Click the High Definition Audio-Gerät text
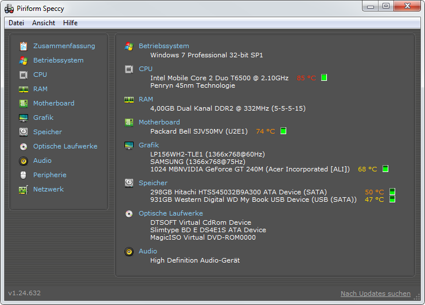 tap(195, 260)
